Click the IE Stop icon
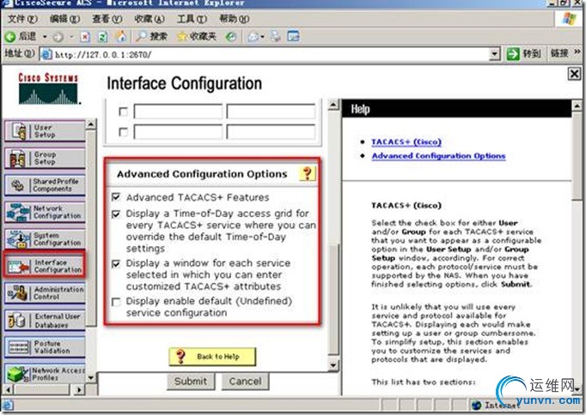The image size is (586, 415). coord(85,37)
